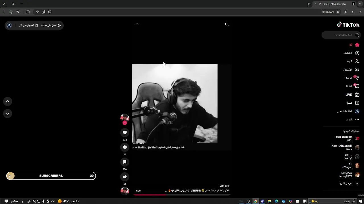The height and width of the screenshot is (204, 364).
Task: Select the TikTok - Make Your Day tab
Action: [x=334, y=4]
